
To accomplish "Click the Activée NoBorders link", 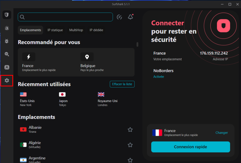I will pos(159,77).
